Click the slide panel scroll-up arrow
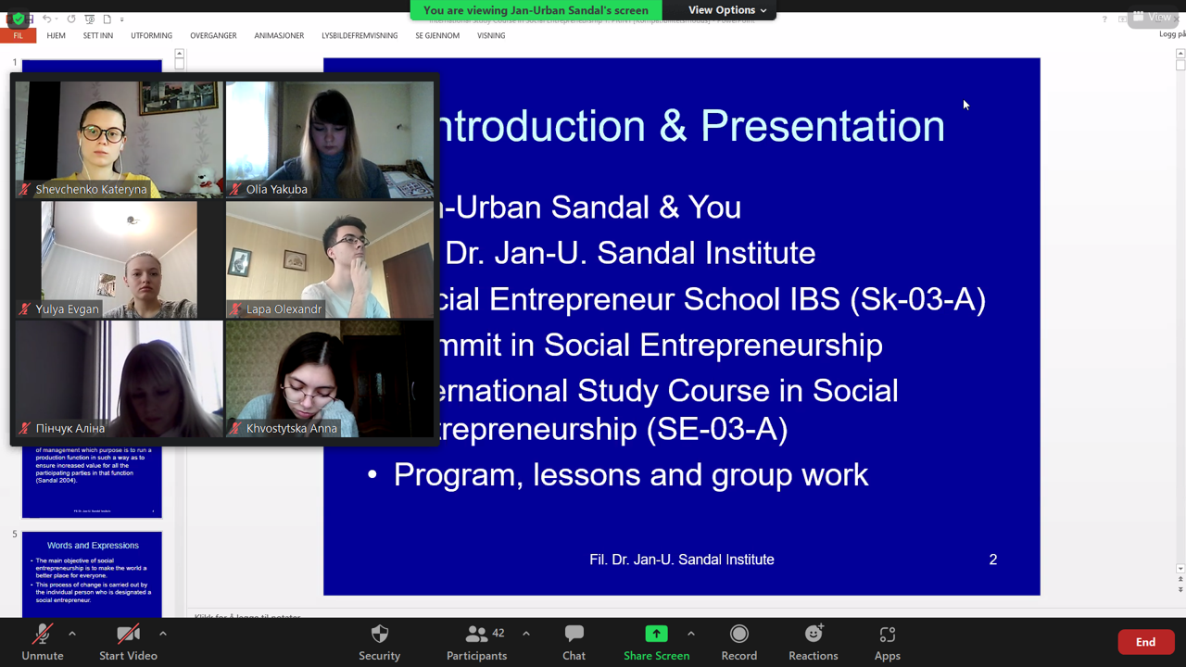This screenshot has height=667, width=1186. pos(180,55)
